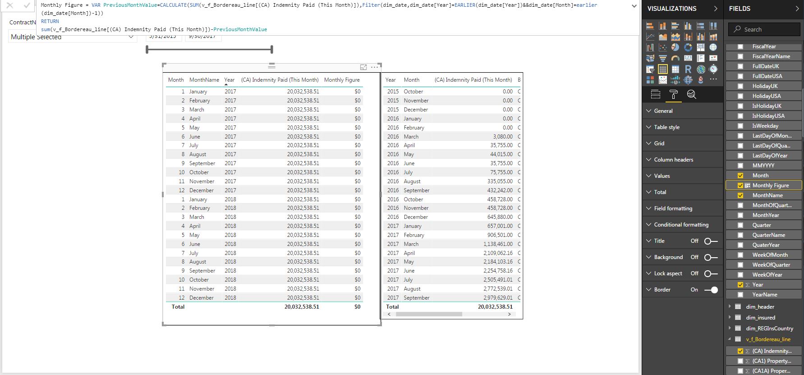Collapse the Visualizations pane
This screenshot has width=804, height=375.
click(716, 9)
